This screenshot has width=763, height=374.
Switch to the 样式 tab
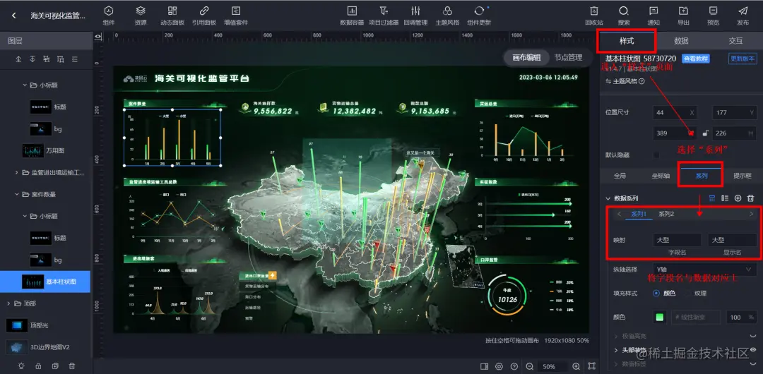[627, 41]
